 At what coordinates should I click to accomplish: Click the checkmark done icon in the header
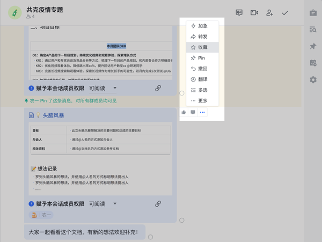(285, 13)
